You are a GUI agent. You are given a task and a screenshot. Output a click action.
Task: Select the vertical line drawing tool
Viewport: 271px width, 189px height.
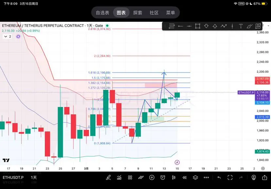(x=232, y=26)
